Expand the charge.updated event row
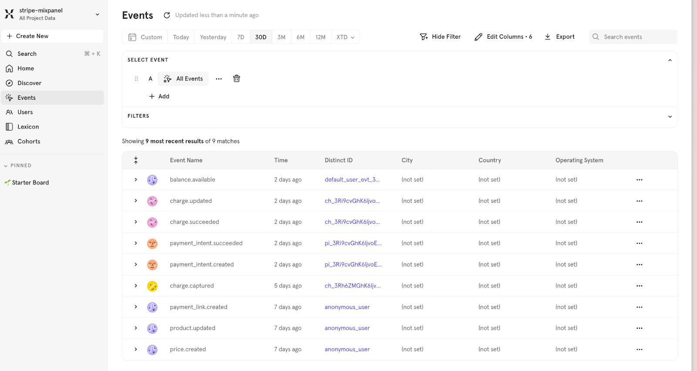This screenshot has width=697, height=371. pos(136,201)
